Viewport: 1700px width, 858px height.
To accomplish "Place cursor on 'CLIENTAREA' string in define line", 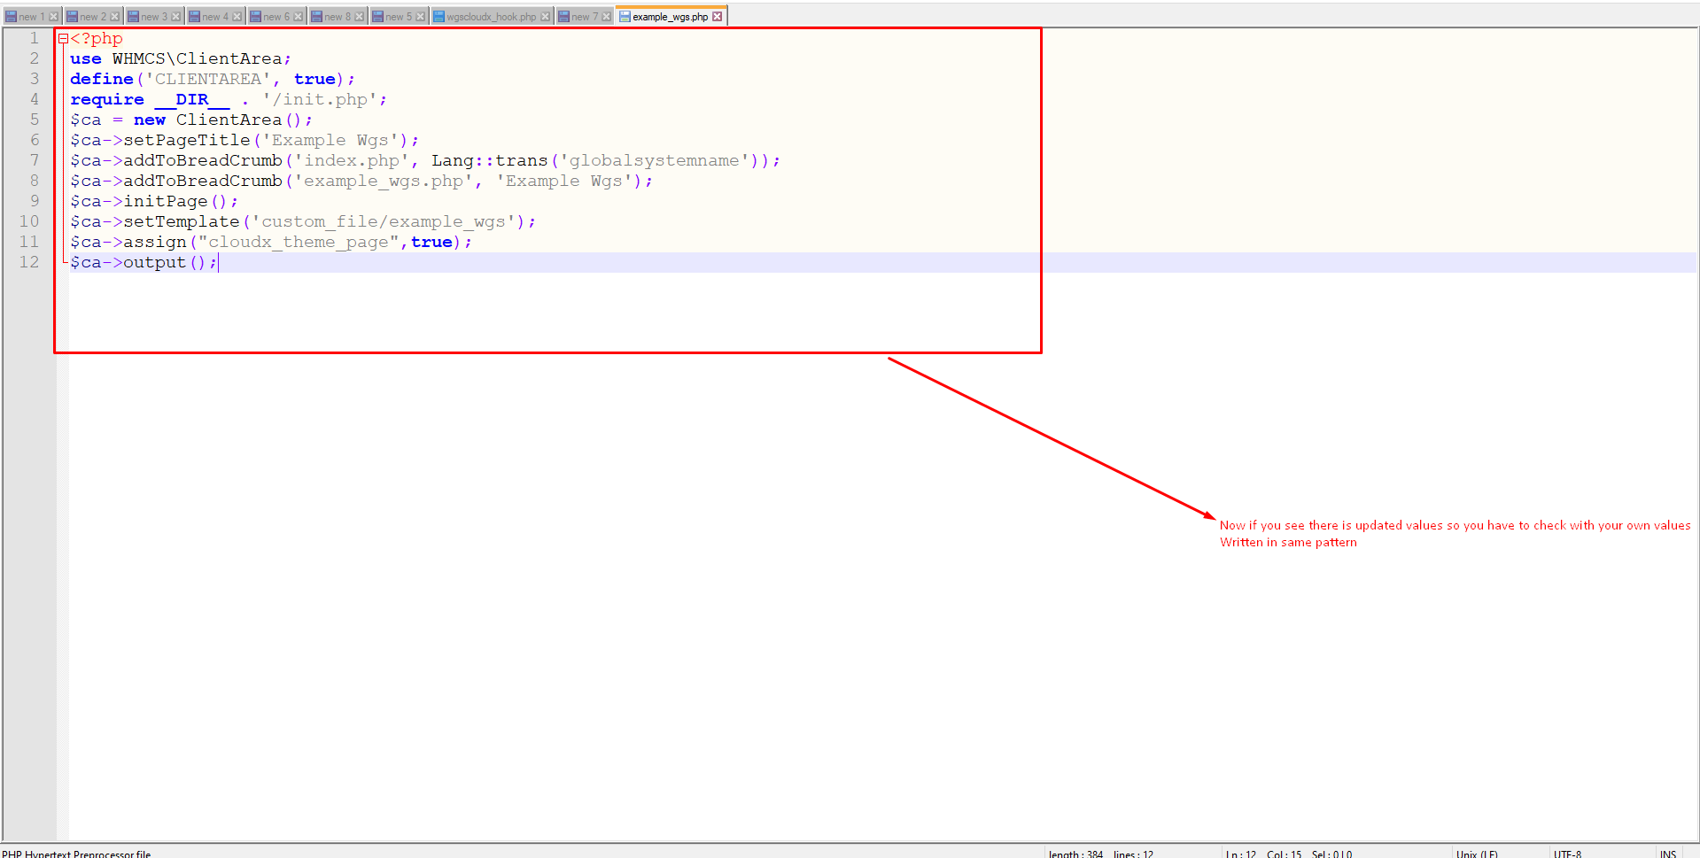I will pyautogui.click(x=208, y=79).
